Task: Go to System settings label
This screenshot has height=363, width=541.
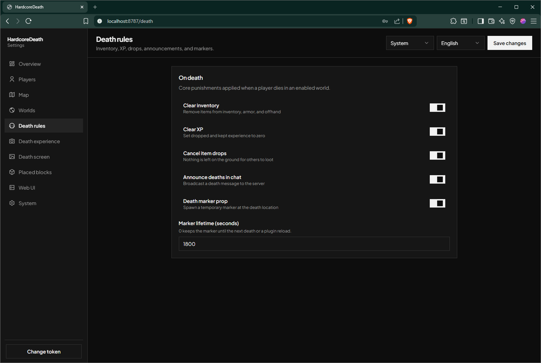Action: [27, 203]
